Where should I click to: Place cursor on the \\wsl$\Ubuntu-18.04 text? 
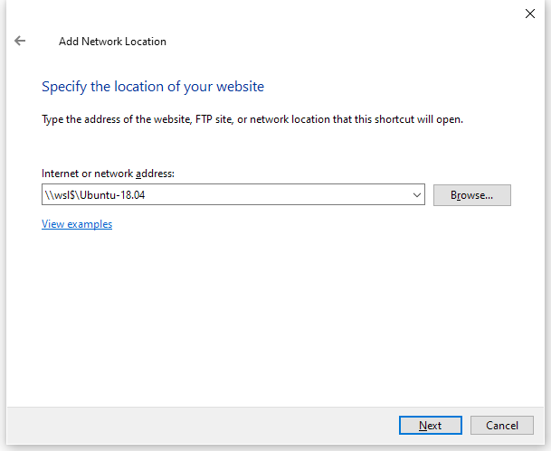[93, 195]
